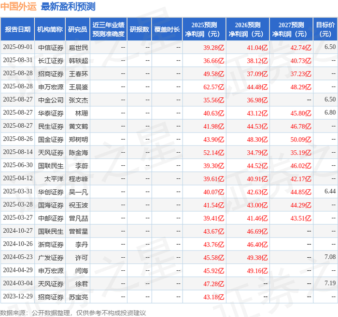The height and width of the screenshot is (317, 338).
Task: Select the 机构简称 column header
Action: (50, 29)
